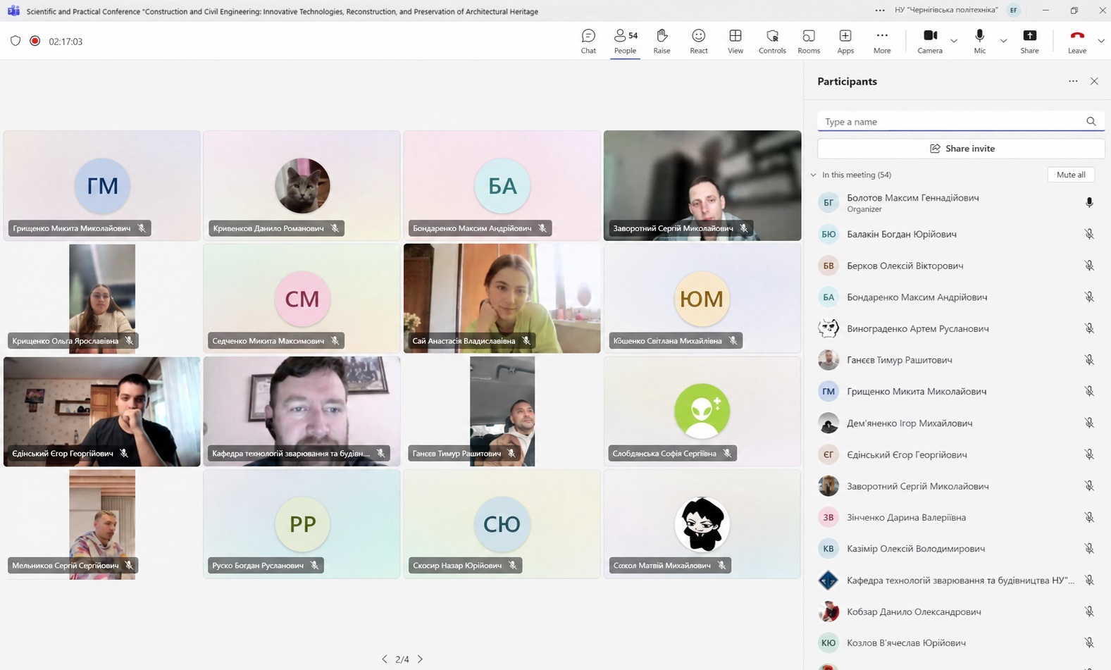This screenshot has width=1111, height=670.
Task: Toggle Балакін Богдан Юрійович microphone in participants list
Action: (1089, 234)
